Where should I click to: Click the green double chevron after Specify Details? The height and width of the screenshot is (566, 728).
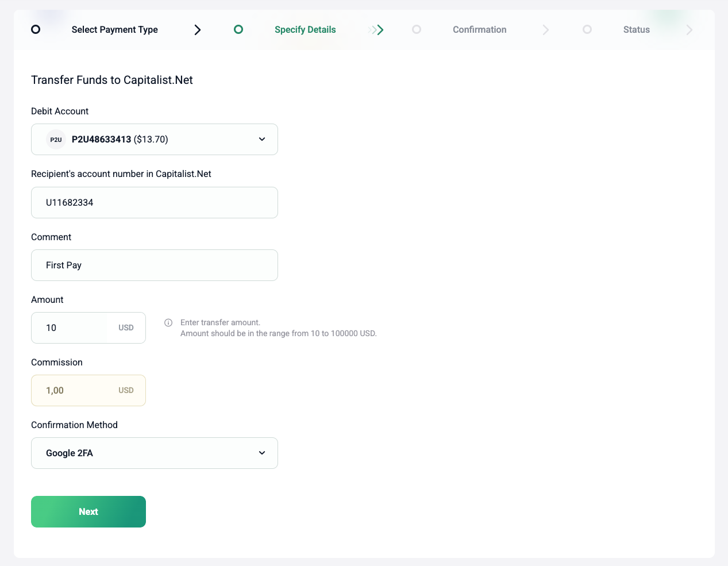tap(376, 30)
